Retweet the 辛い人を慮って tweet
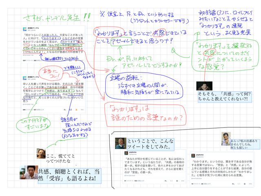This screenshot has width=261, height=196. [x=71, y=110]
